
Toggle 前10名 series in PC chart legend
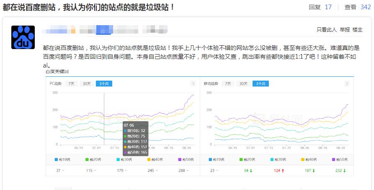[x=62, y=159]
